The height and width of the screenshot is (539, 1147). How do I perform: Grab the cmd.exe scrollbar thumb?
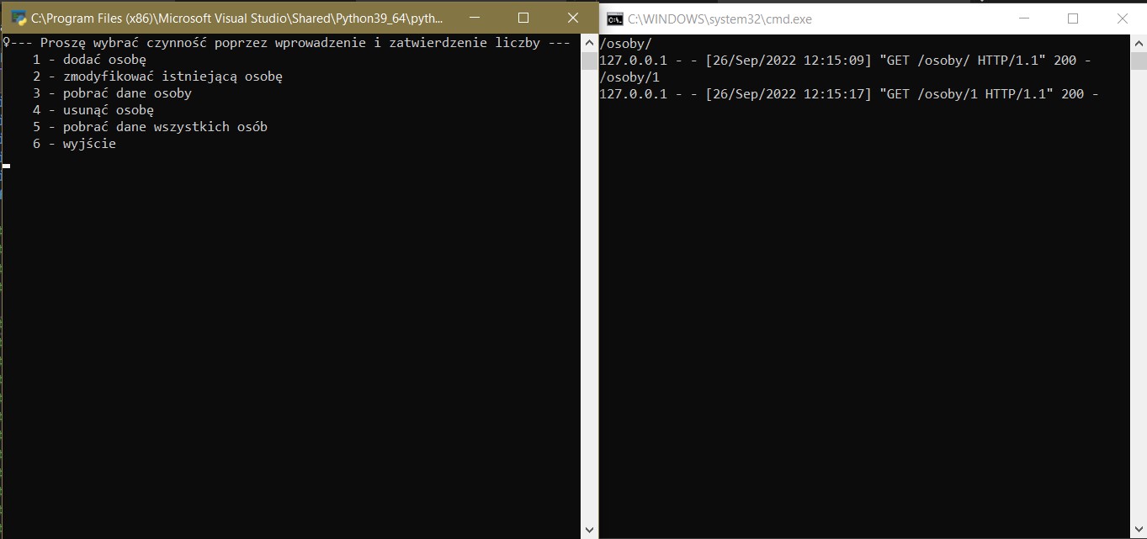(x=1139, y=61)
